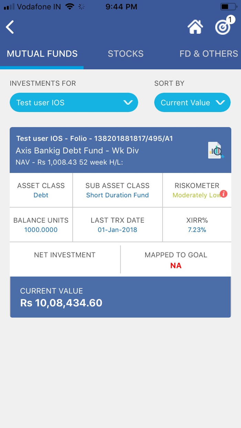Open the Sort By Current Value dropdown
Image resolution: width=241 pixels, height=428 pixels.
(192, 102)
